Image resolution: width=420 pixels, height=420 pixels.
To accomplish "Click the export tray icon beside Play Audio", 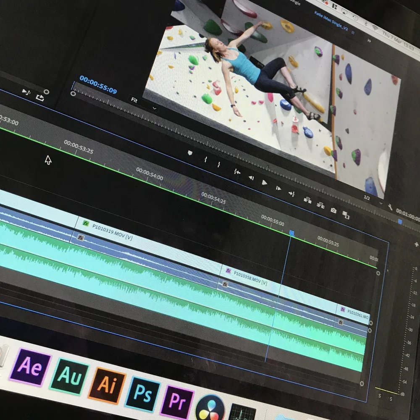I will [40, 98].
